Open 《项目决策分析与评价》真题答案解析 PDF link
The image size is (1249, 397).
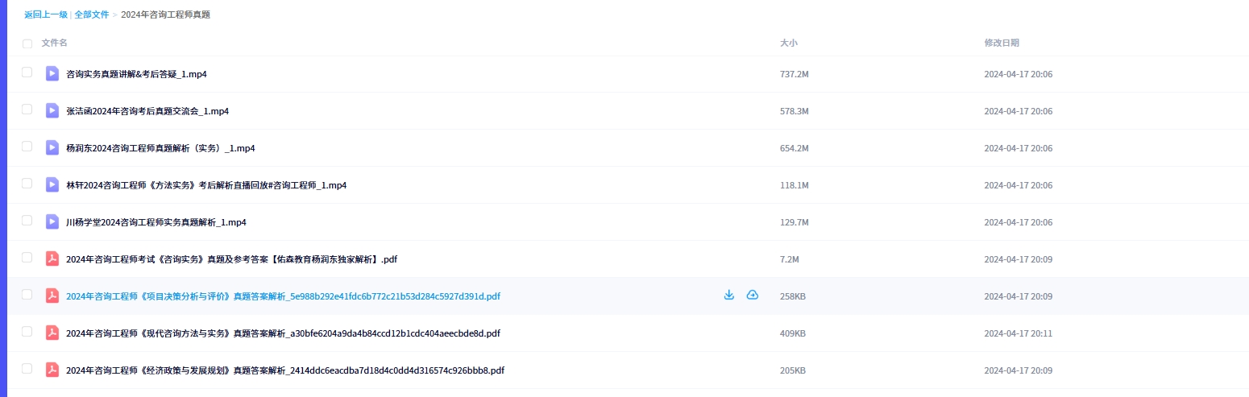tap(283, 296)
